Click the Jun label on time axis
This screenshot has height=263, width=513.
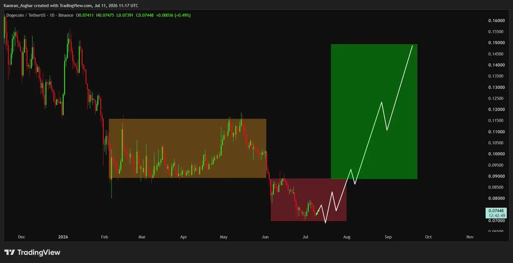(x=265, y=236)
